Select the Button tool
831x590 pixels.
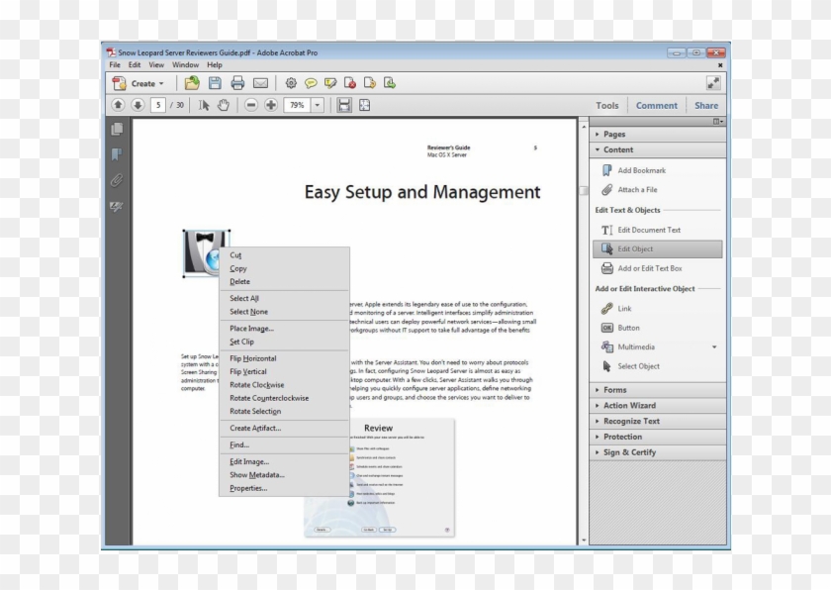pyautogui.click(x=620, y=328)
